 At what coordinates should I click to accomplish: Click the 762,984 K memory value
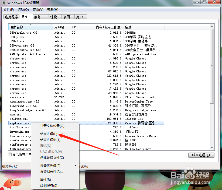point(114,119)
